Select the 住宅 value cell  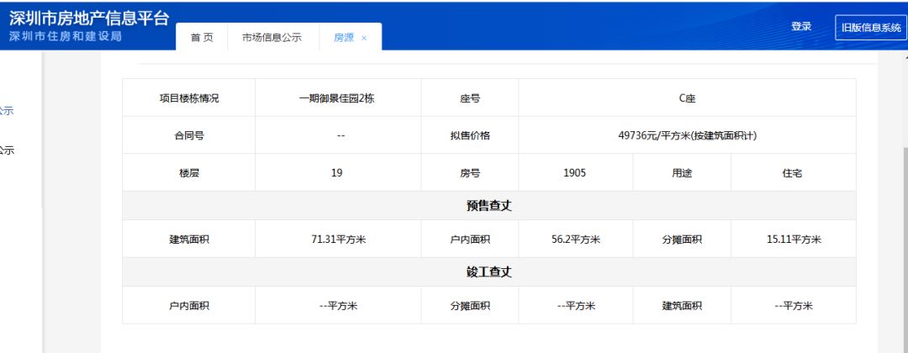794,172
